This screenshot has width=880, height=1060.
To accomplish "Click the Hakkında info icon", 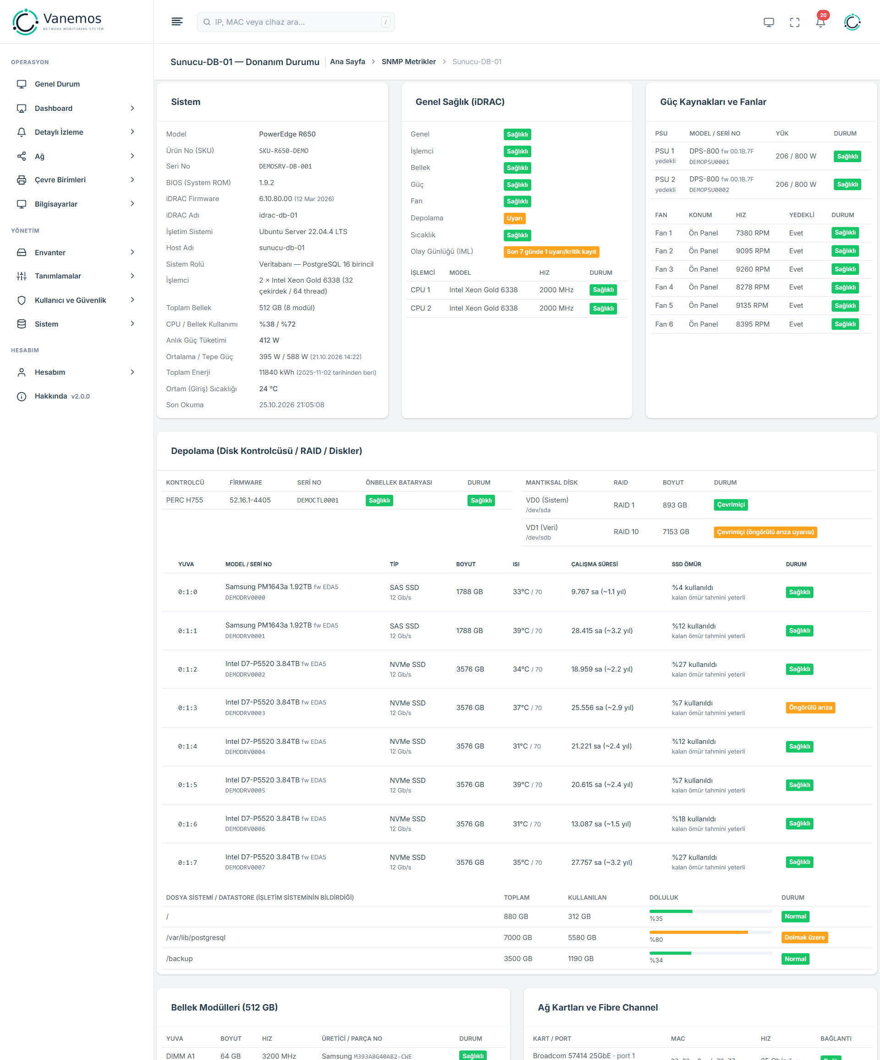I will click(x=22, y=397).
